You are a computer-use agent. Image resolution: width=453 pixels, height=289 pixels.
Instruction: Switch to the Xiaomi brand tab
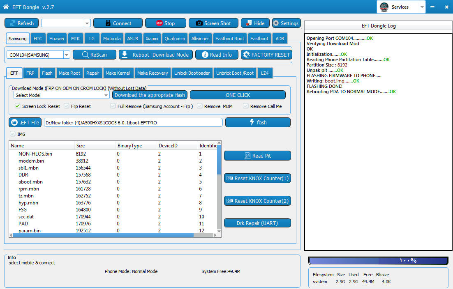pos(152,39)
